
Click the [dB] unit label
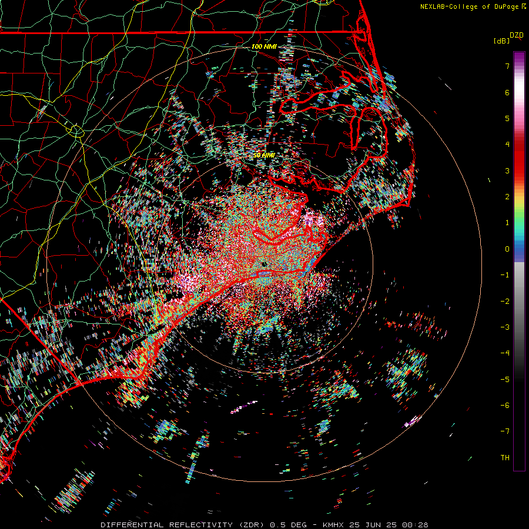(501, 41)
